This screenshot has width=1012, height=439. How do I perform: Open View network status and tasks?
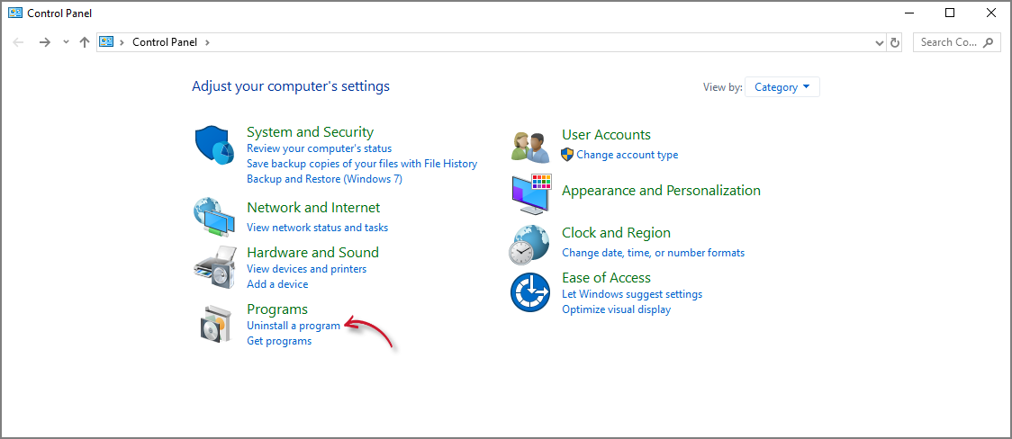(317, 228)
